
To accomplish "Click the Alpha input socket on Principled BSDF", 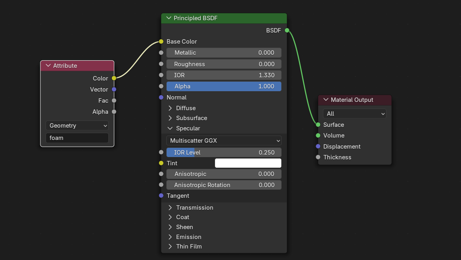I will point(161,86).
